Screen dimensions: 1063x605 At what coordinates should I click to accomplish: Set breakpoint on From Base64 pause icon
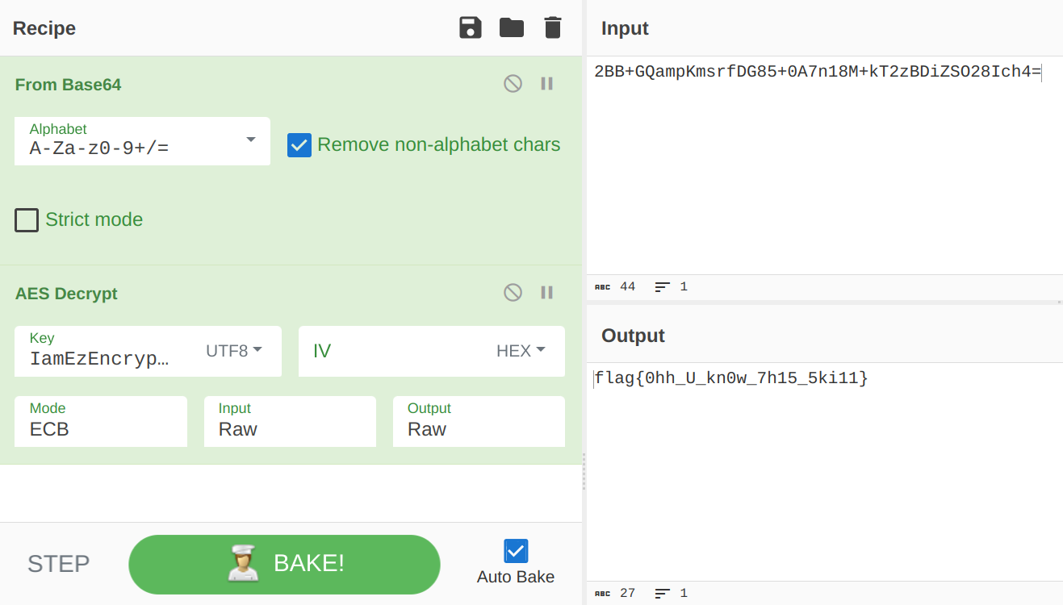(x=547, y=84)
